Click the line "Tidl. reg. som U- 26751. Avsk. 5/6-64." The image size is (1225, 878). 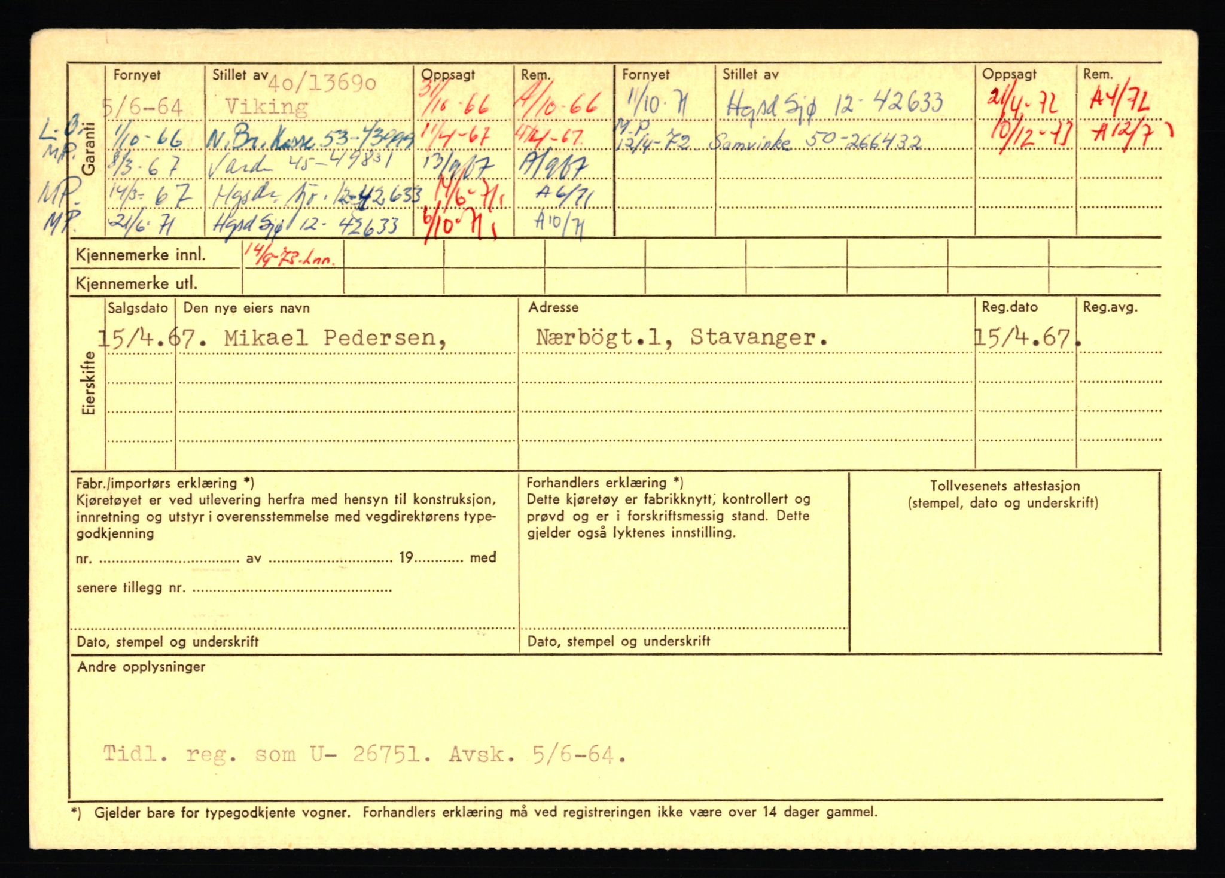(x=365, y=754)
